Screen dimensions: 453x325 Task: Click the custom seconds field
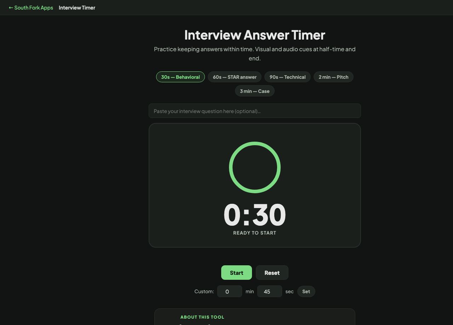(x=270, y=291)
